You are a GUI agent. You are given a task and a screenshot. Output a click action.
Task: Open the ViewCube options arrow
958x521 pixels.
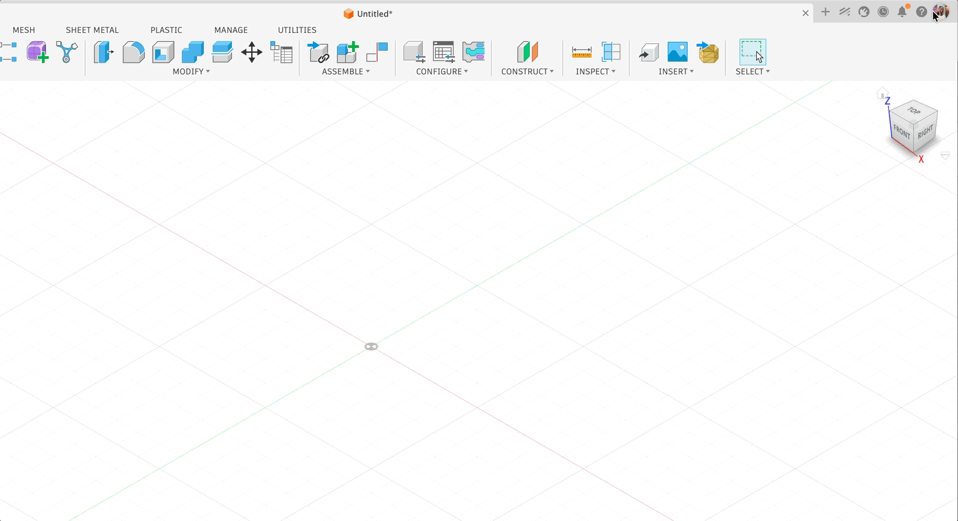[x=945, y=156]
